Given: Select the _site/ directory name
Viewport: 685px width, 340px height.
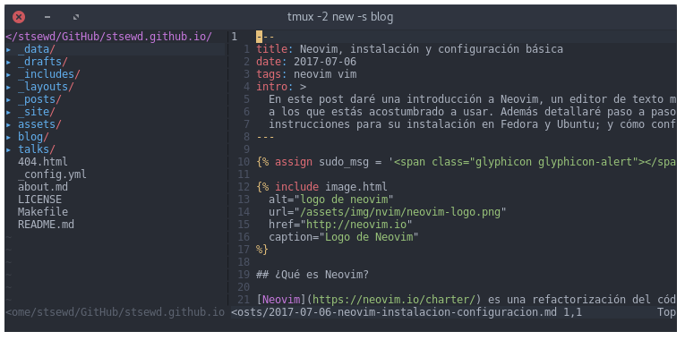Looking at the screenshot, I should point(36,112).
